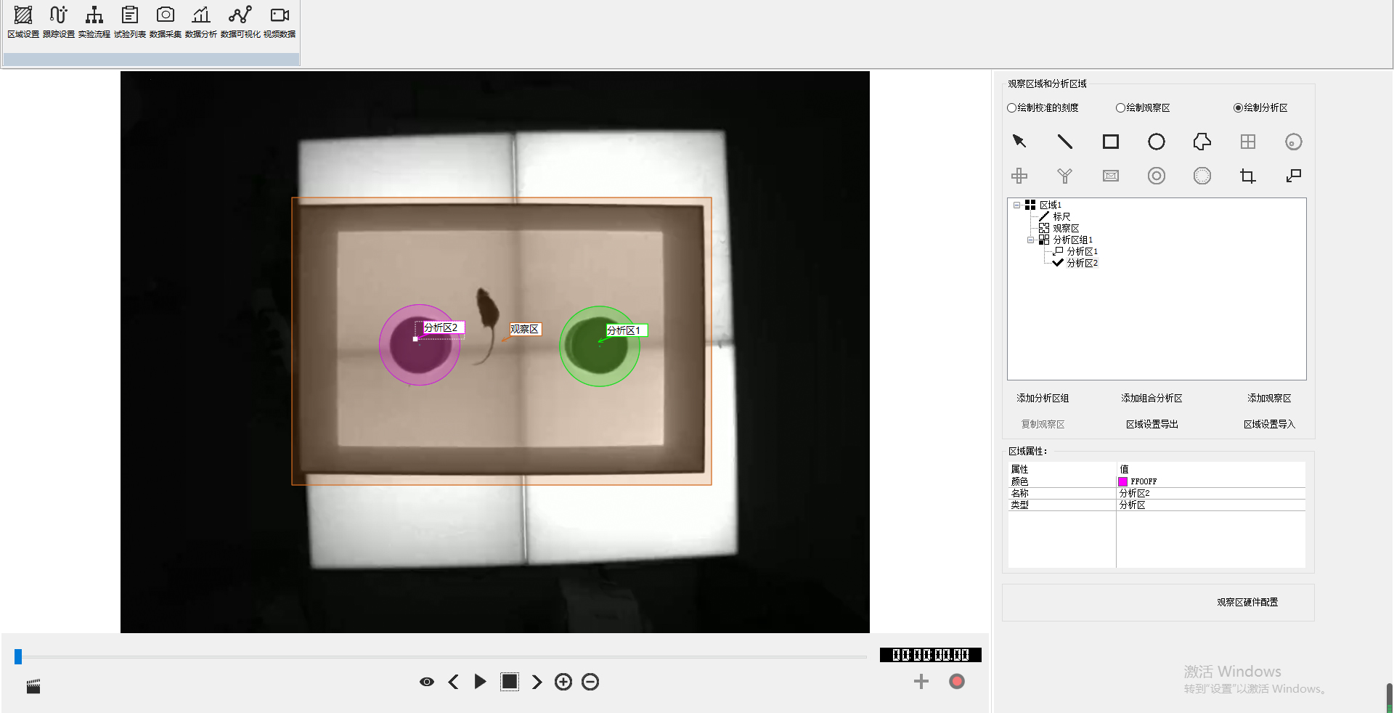Select the circle drawing tool

[1156, 142]
